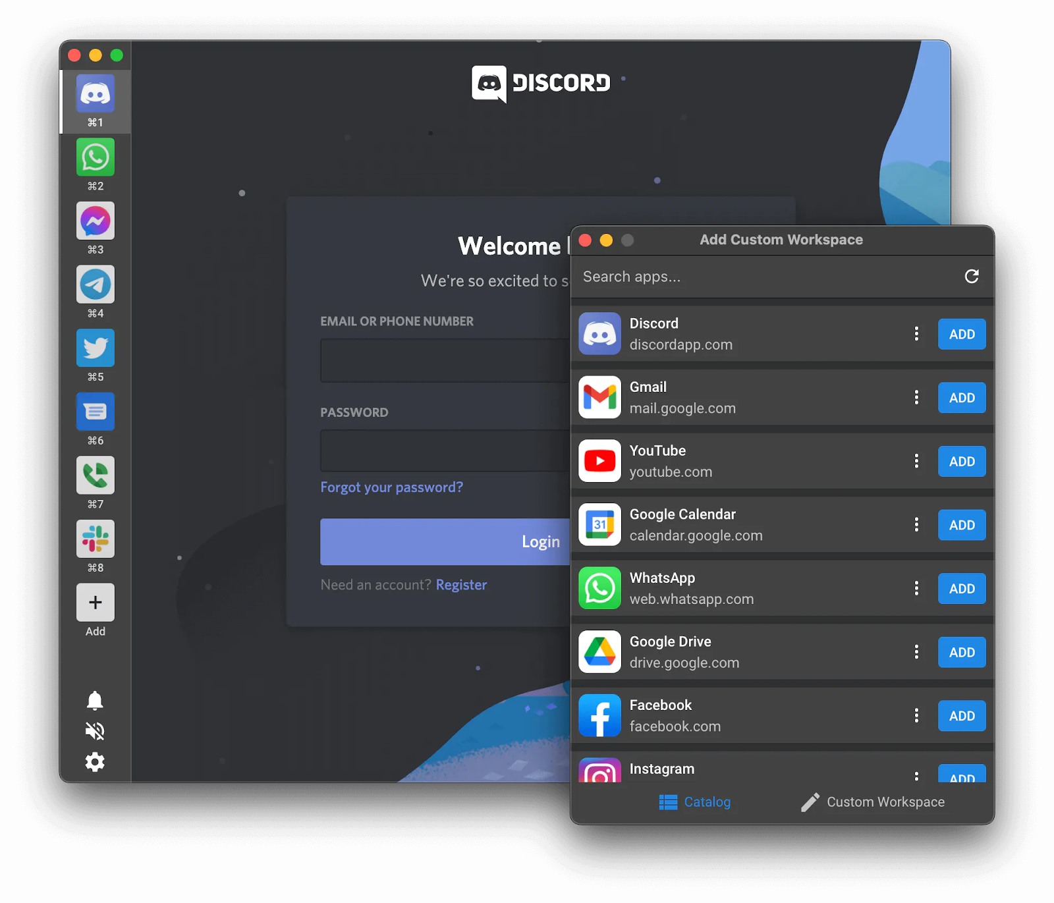The height and width of the screenshot is (903, 1054).
Task: Click the Discord app icon in catalog
Action: pos(599,333)
